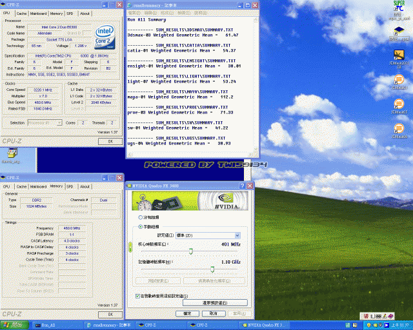Open the File menu in Notepad
The width and height of the screenshot is (413, 330).
pyautogui.click(x=134, y=13)
